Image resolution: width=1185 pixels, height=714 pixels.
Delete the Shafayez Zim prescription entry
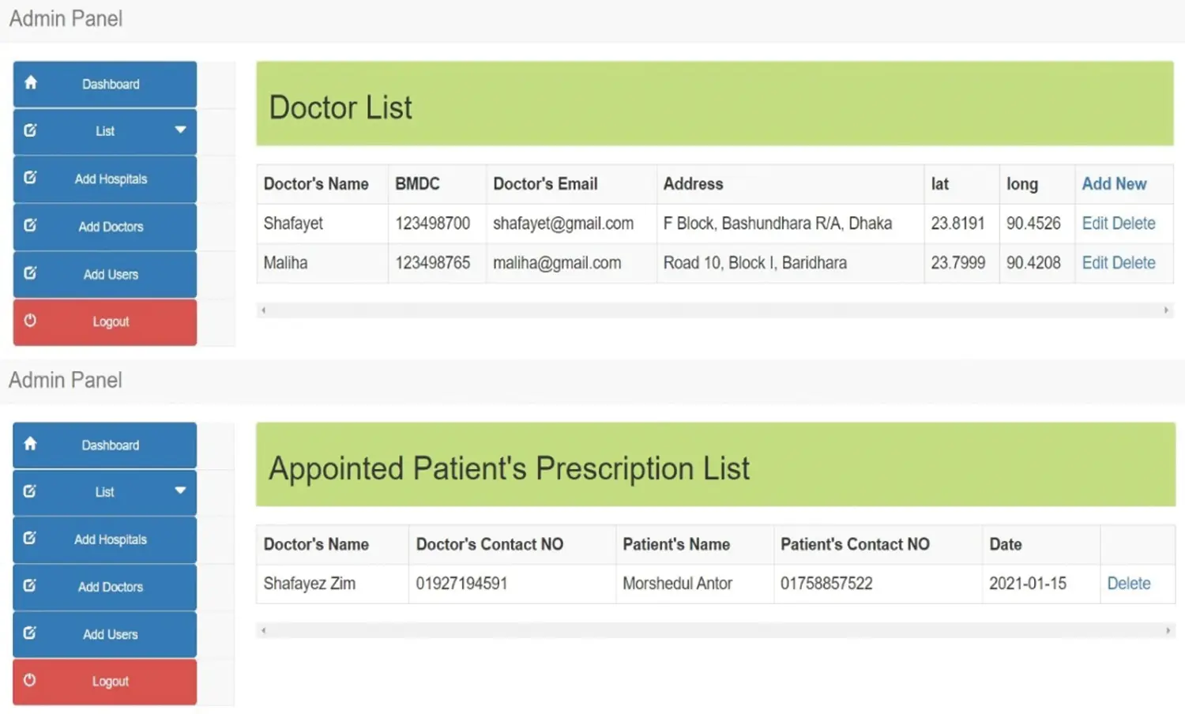1128,584
